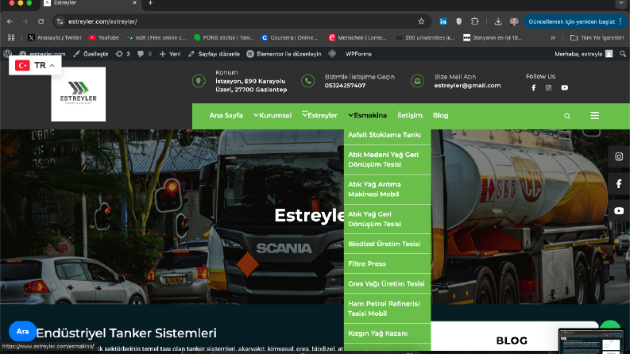
Task: Open Elementor ile düzenleyin link
Action: click(x=284, y=54)
